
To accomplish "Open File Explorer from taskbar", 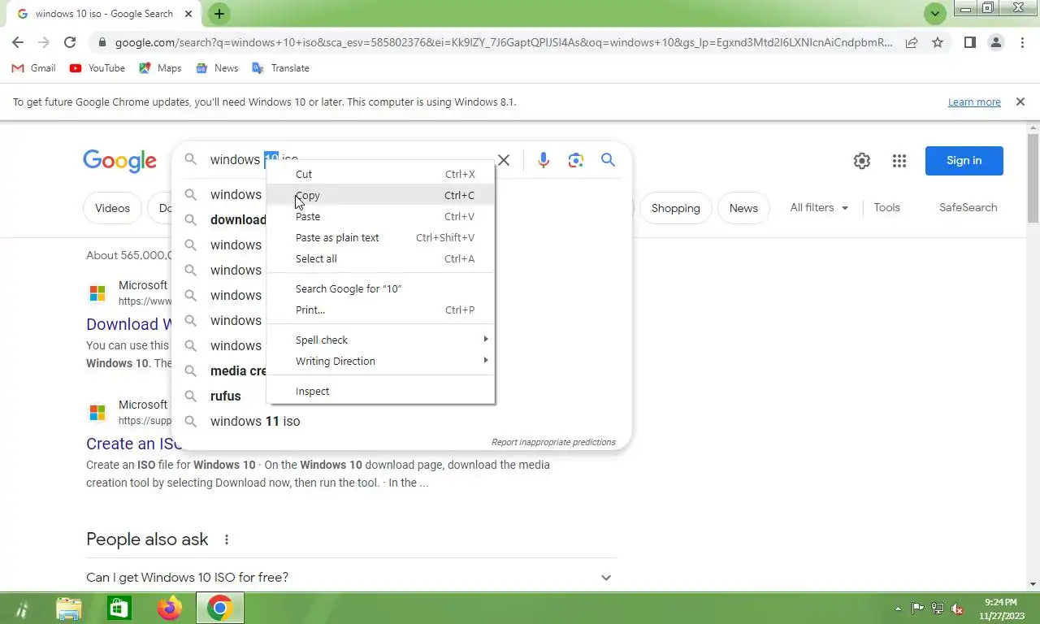I will [69, 608].
